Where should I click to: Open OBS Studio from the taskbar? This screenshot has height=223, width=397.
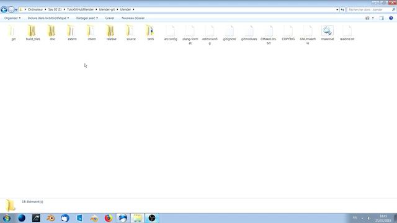click(152, 218)
